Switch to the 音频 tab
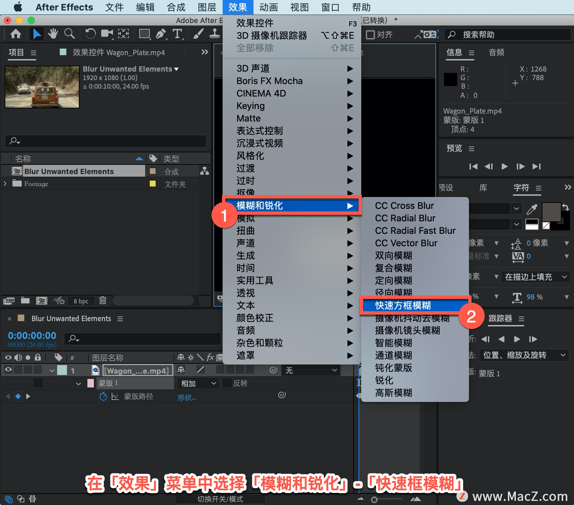Screen dimensions: 574x505 (497, 53)
